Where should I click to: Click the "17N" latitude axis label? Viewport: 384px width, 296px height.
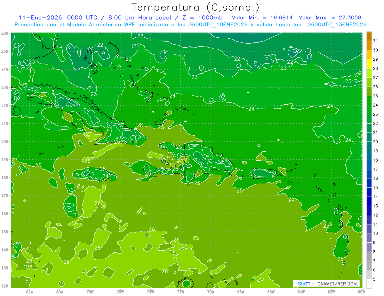pyautogui.click(x=4, y=195)
